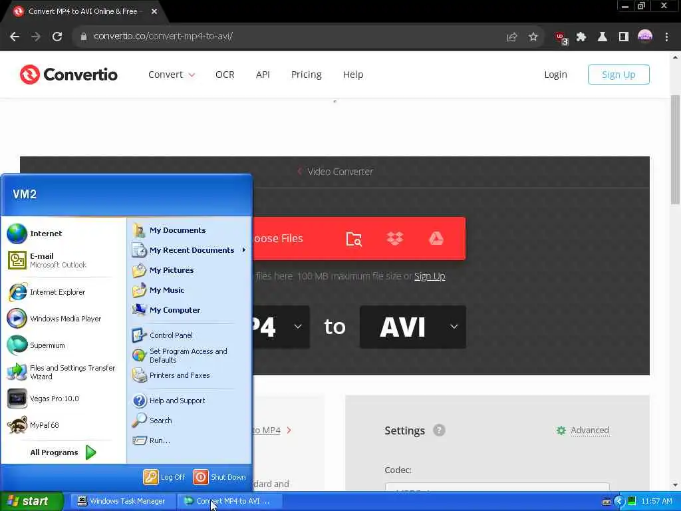The width and height of the screenshot is (681, 511).
Task: Open Advanced settings link
Action: [583, 430]
